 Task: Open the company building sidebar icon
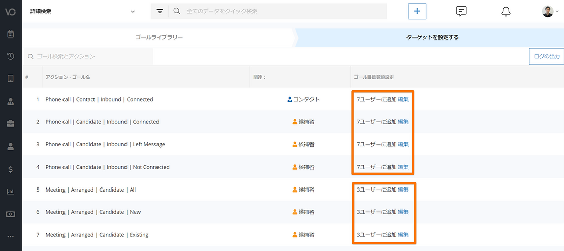(x=10, y=79)
